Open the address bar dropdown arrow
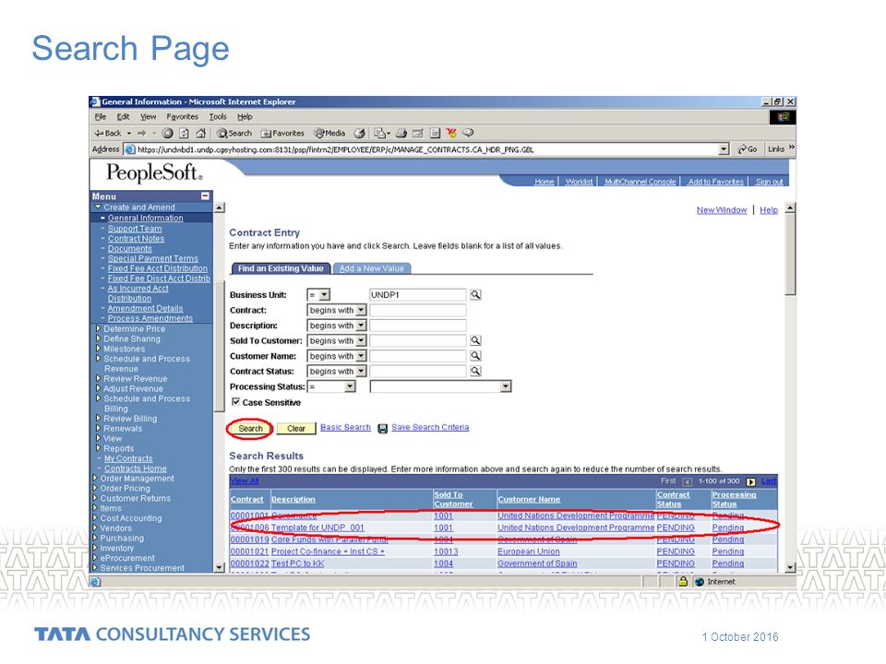This screenshot has width=886, height=664. (x=724, y=149)
